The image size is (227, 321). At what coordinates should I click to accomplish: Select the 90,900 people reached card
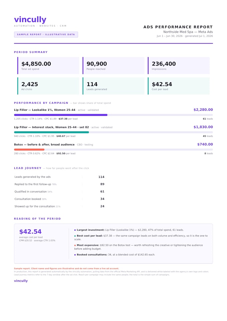(x=113, y=65)
